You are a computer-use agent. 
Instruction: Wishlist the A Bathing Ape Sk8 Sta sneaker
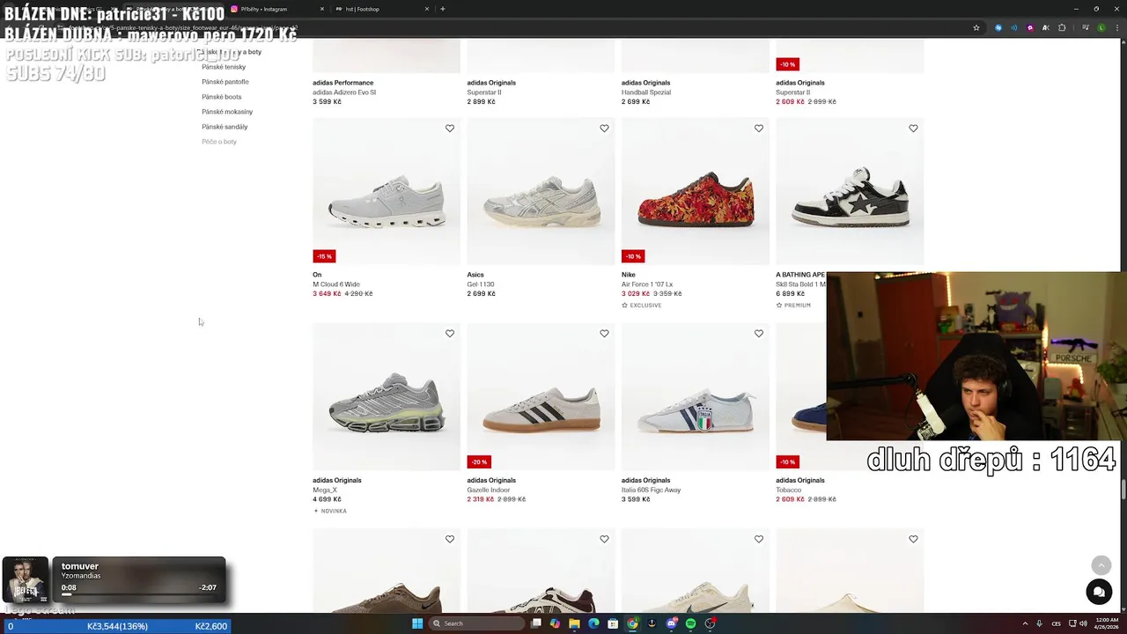point(913,129)
